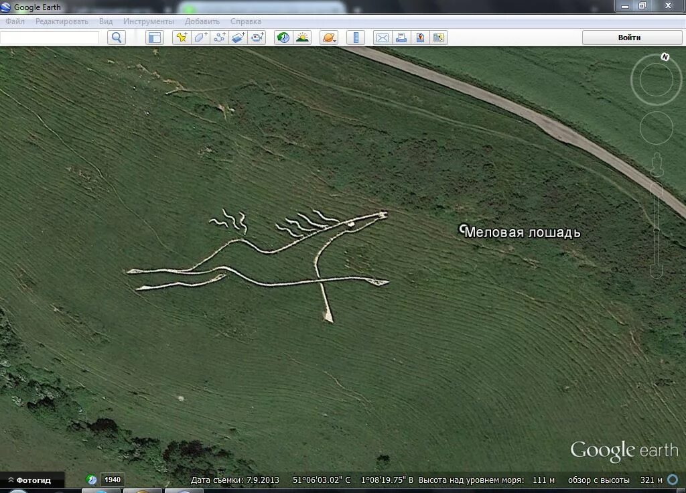Show the ruler measuring tool
The width and height of the screenshot is (686, 493).
pyautogui.click(x=356, y=38)
